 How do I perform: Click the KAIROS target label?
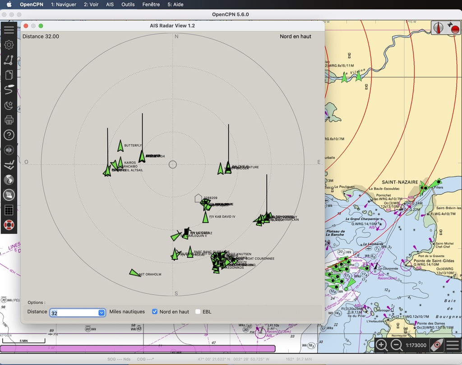(x=130, y=162)
